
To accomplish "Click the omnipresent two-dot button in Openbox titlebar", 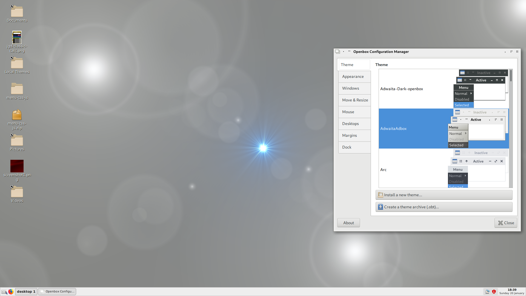I will click(349, 52).
